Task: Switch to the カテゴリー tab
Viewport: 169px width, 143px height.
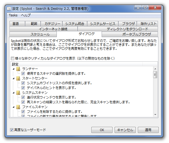Action: (51, 24)
